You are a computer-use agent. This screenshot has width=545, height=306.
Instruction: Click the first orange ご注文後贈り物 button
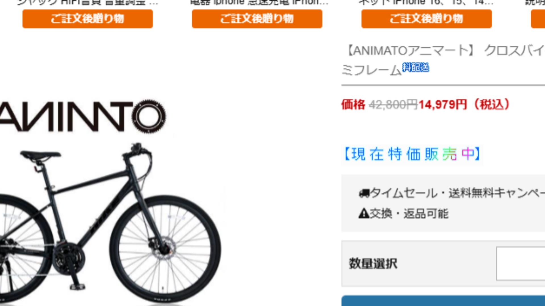point(87,19)
